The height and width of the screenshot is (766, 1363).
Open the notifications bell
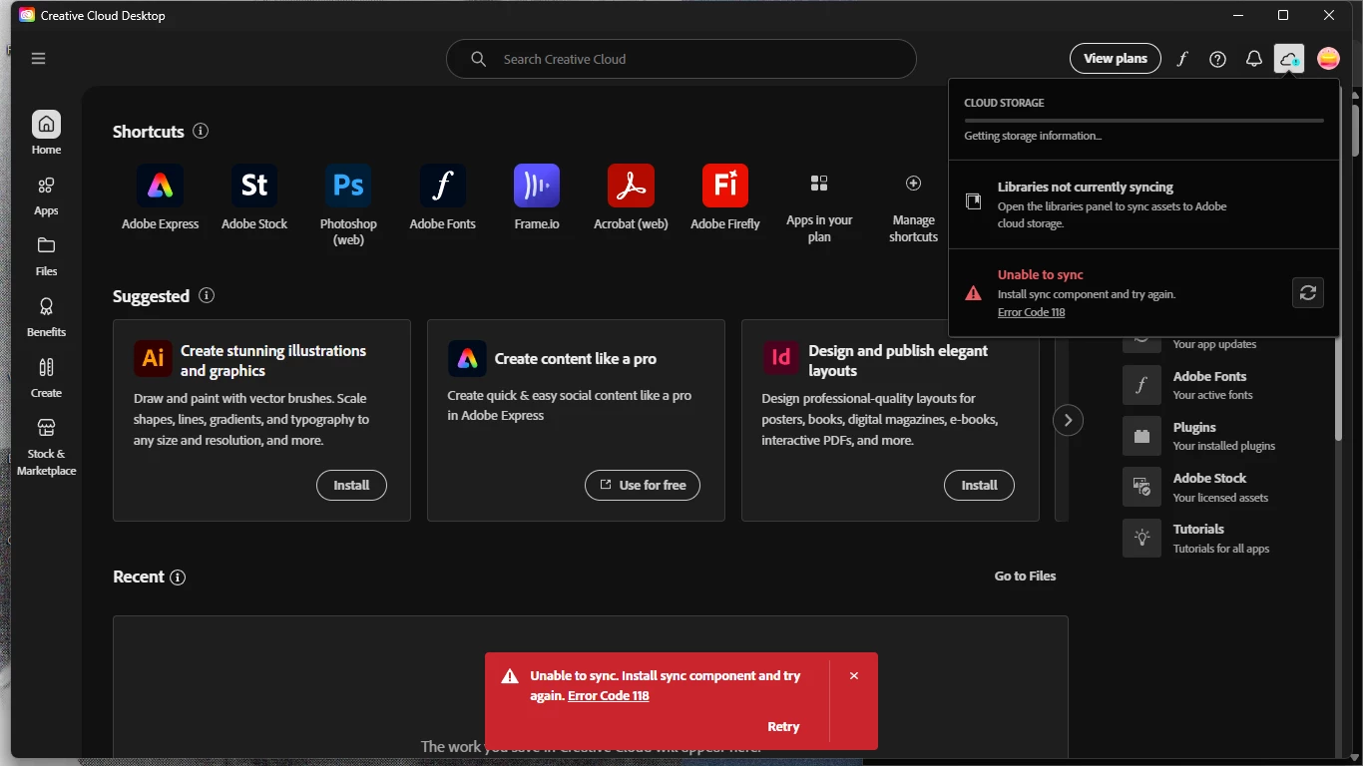pyautogui.click(x=1254, y=59)
